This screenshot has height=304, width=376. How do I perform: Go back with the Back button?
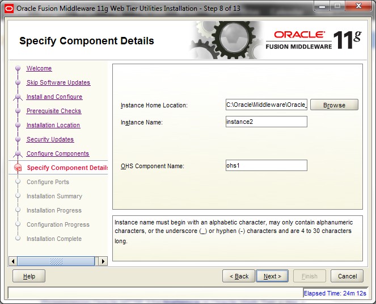pyautogui.click(x=239, y=276)
